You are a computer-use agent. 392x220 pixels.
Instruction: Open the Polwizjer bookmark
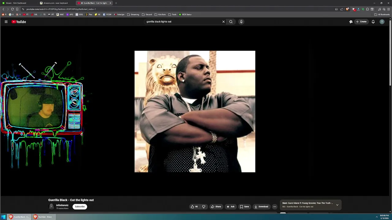(x=119, y=14)
